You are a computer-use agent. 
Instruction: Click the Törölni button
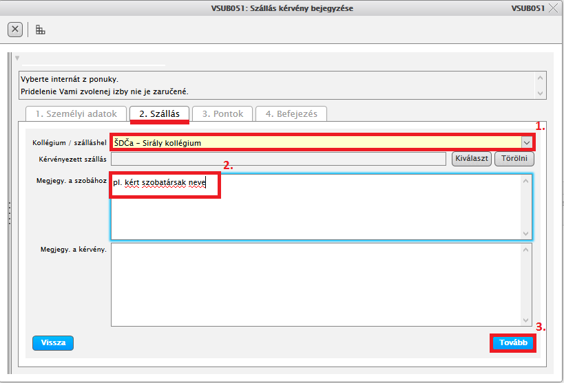(514, 159)
